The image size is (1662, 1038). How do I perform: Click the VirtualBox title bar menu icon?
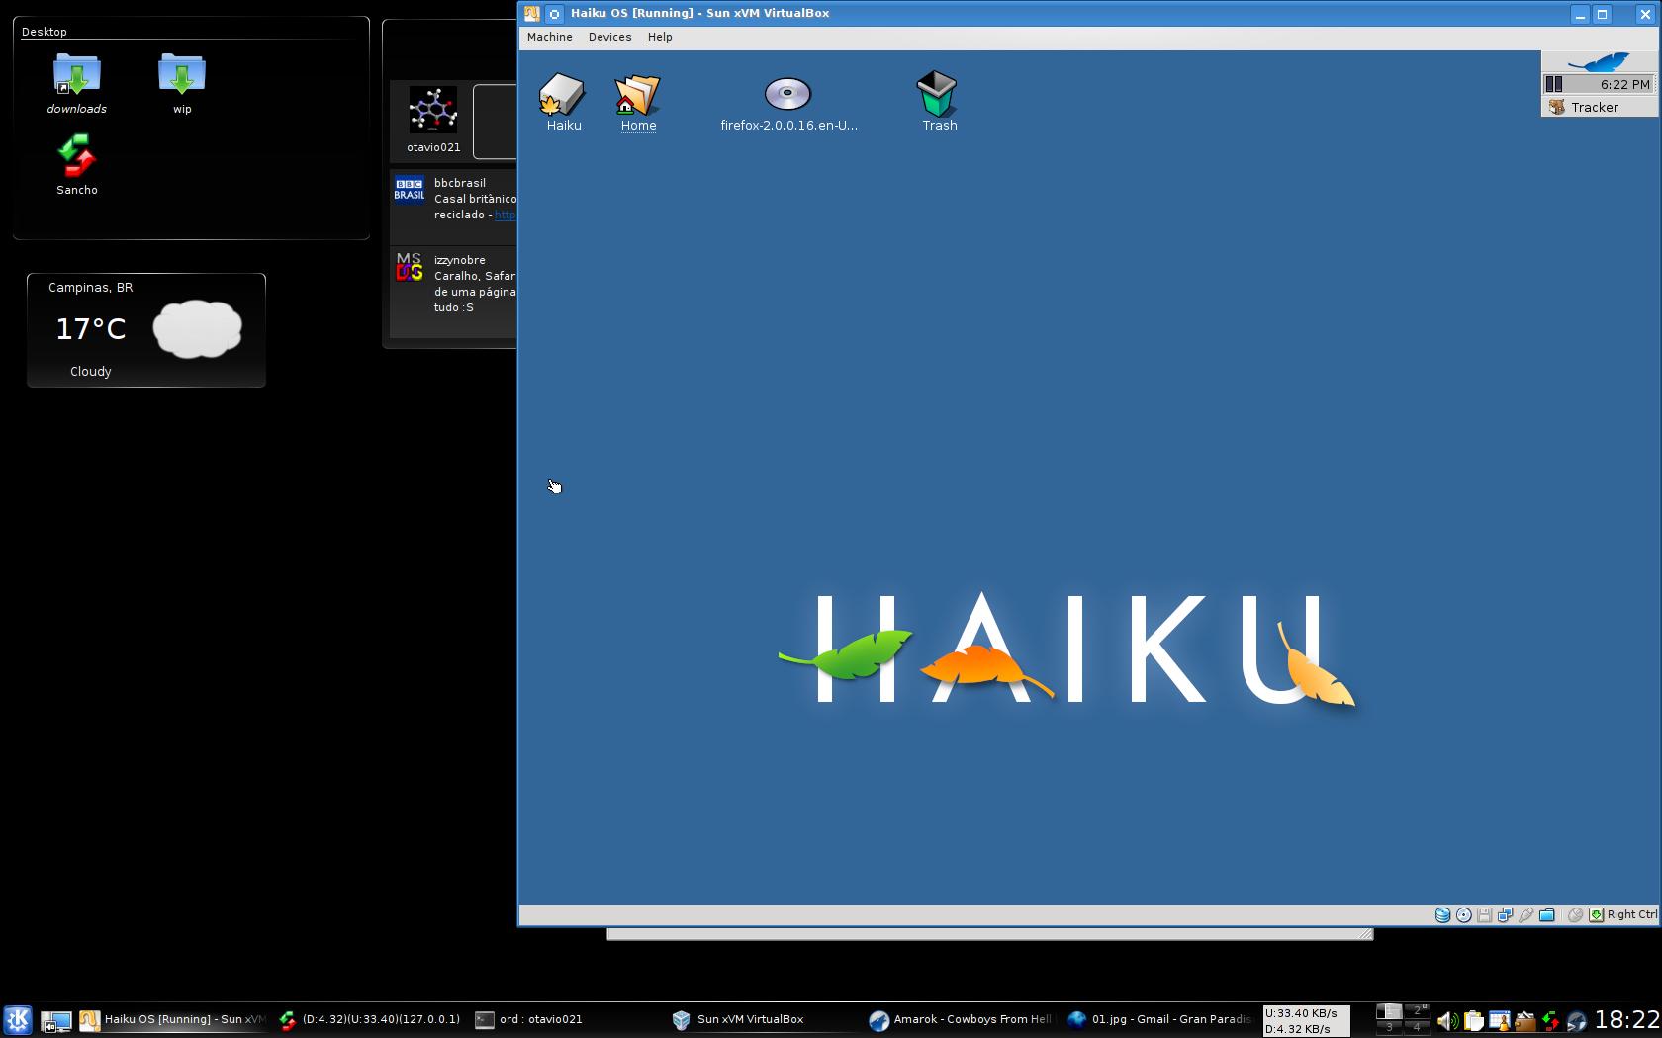tap(531, 14)
